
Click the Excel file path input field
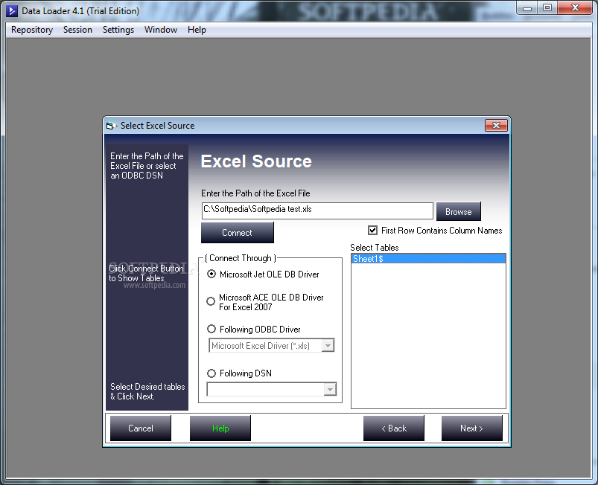[x=317, y=211]
